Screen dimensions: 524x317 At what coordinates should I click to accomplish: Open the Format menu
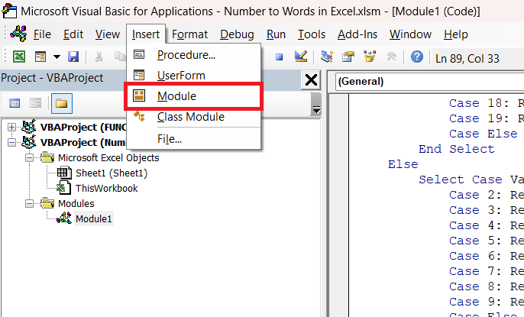tap(189, 34)
